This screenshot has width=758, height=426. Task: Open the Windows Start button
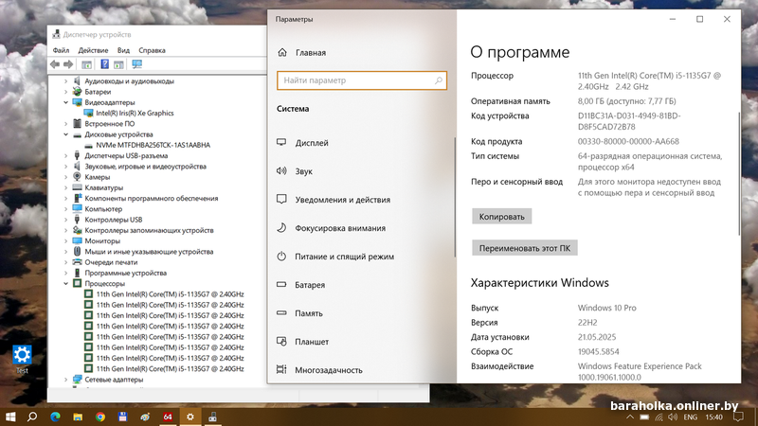pos(10,417)
